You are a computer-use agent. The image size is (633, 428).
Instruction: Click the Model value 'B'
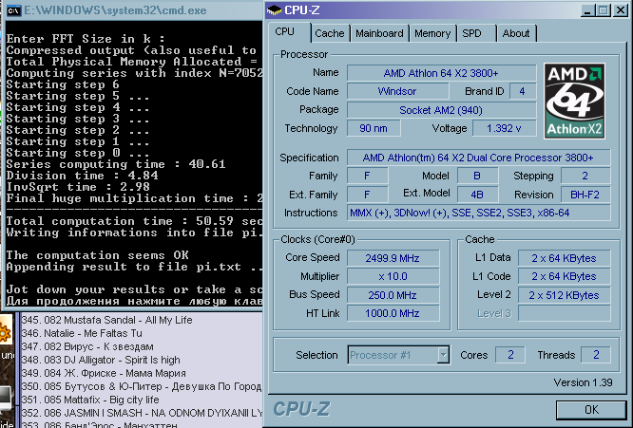[x=477, y=176]
